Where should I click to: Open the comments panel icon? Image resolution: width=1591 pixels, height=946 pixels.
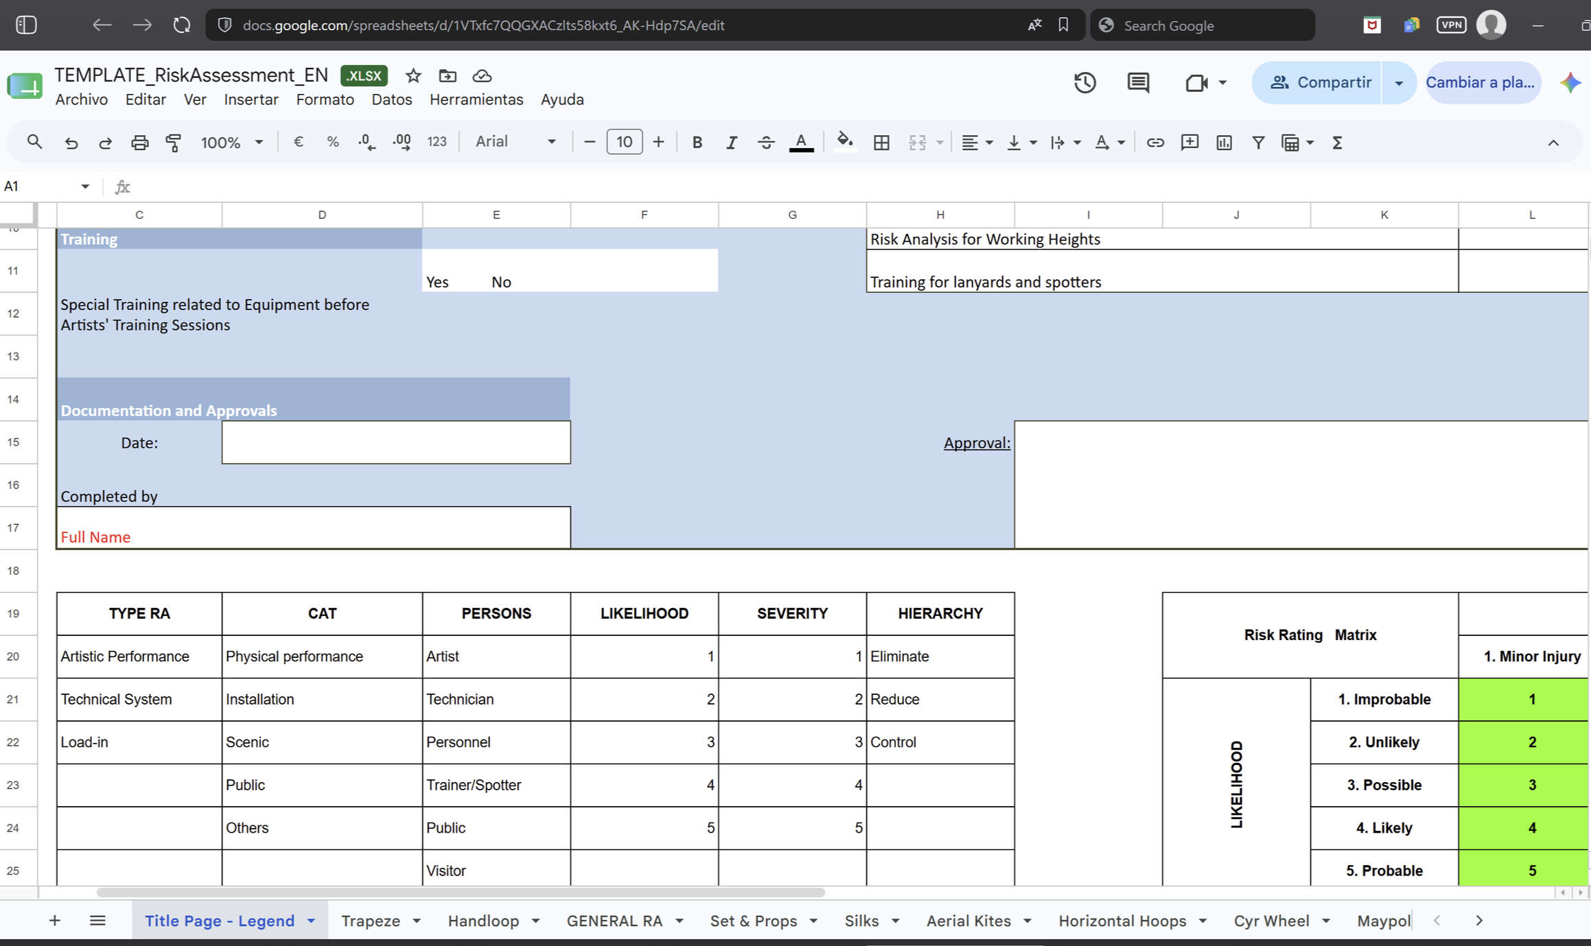[x=1138, y=83]
